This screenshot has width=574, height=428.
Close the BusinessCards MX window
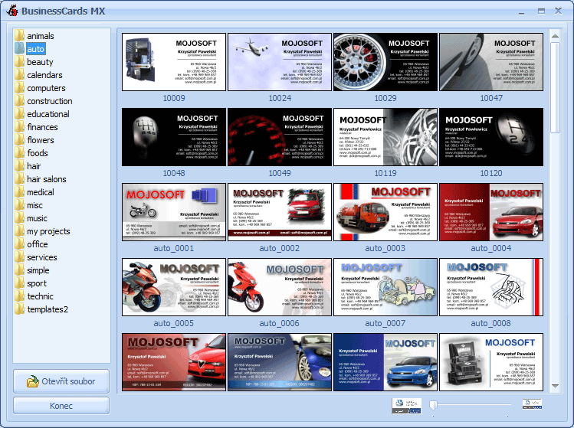(558, 11)
